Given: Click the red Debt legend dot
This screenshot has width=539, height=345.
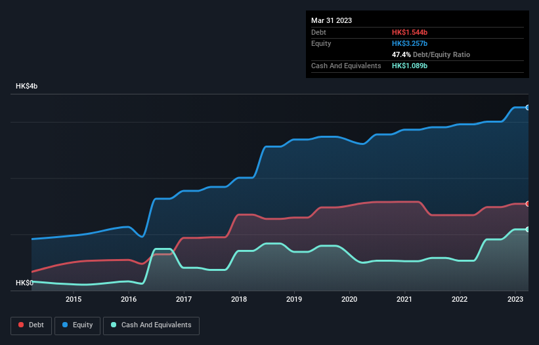Looking at the screenshot, I should click(21, 325).
